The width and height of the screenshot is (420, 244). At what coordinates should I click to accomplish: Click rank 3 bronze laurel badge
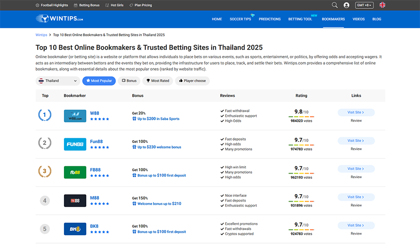pos(45,171)
